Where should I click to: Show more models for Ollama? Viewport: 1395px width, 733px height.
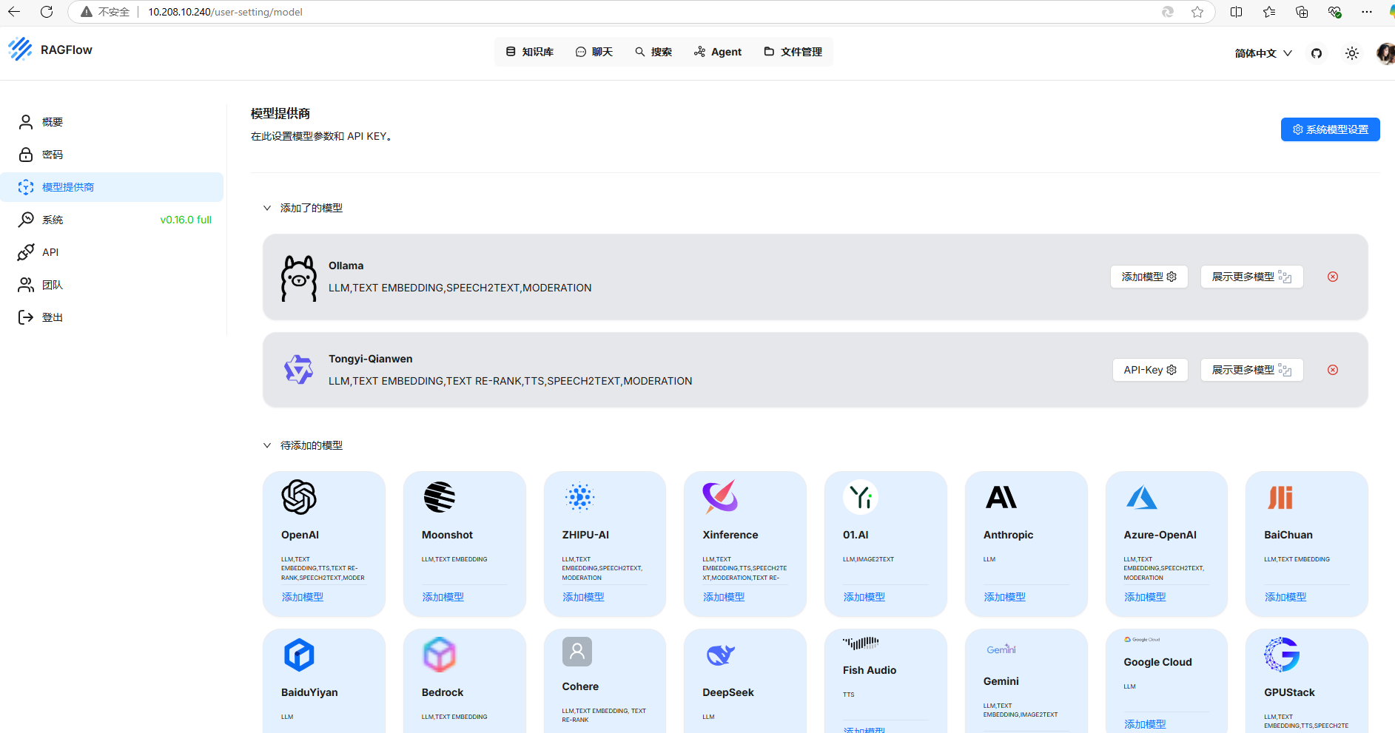coord(1251,277)
